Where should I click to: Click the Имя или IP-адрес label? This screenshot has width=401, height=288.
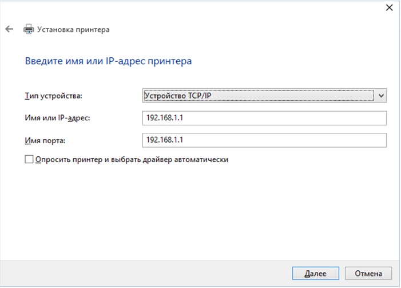point(58,118)
